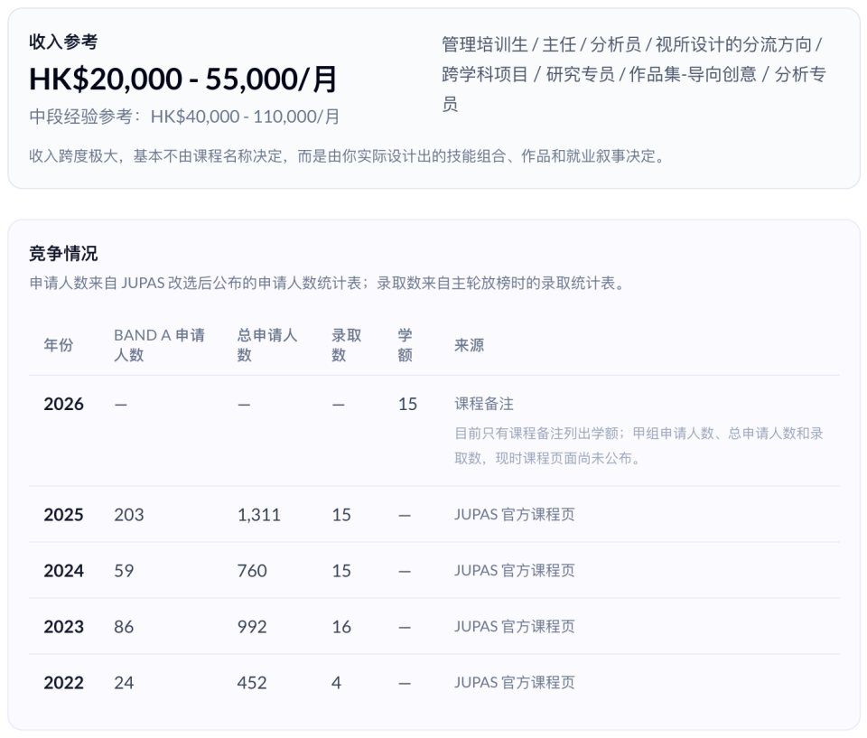This screenshot has width=867, height=738.
Task: Click the 59 Band A value for 2024
Action: tap(124, 571)
